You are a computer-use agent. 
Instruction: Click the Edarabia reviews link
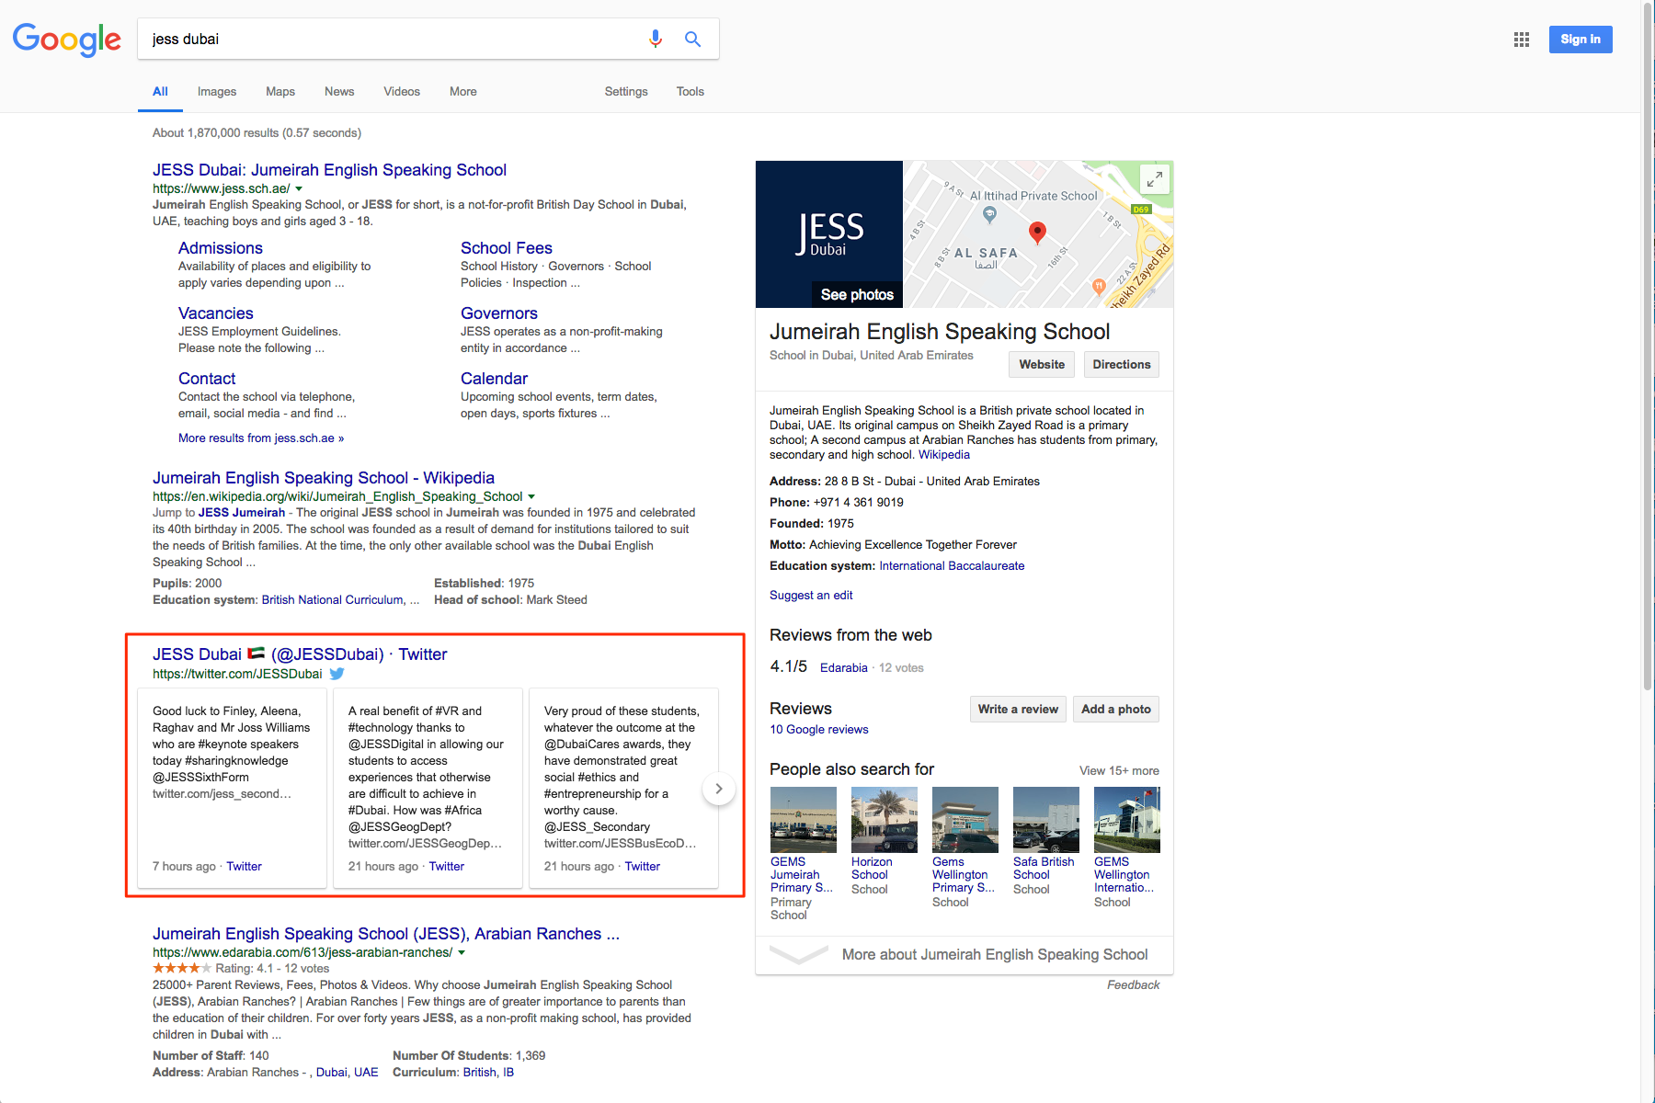point(844,668)
